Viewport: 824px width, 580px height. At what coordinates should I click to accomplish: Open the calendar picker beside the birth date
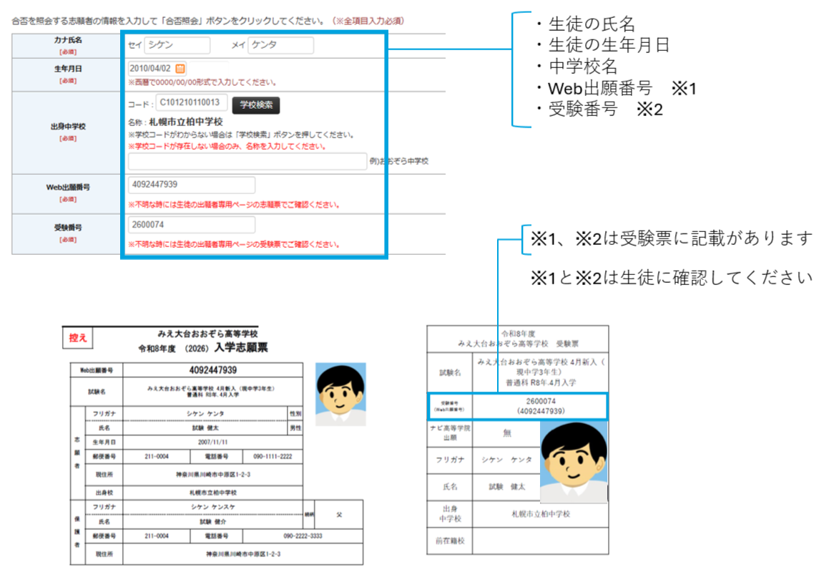tap(180, 69)
